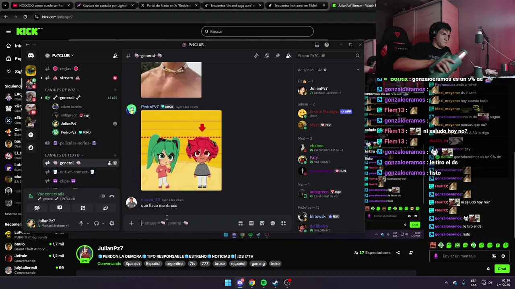The image size is (515, 289).
Task: Open PedroPz7 profile from message author
Action: point(149,107)
